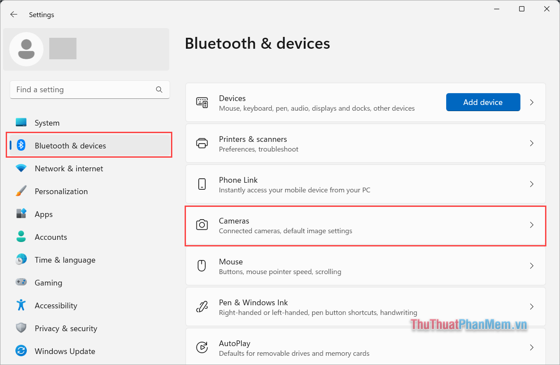The image size is (560, 365).
Task: Open Privacy & security from the sidebar
Action: click(x=21, y=328)
